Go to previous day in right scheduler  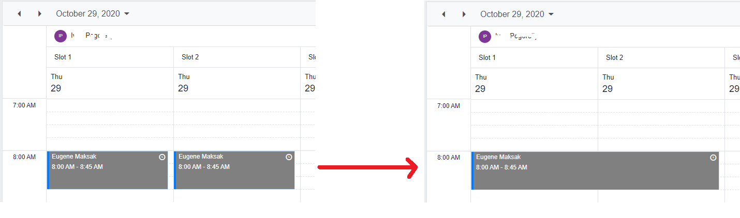pyautogui.click(x=443, y=14)
